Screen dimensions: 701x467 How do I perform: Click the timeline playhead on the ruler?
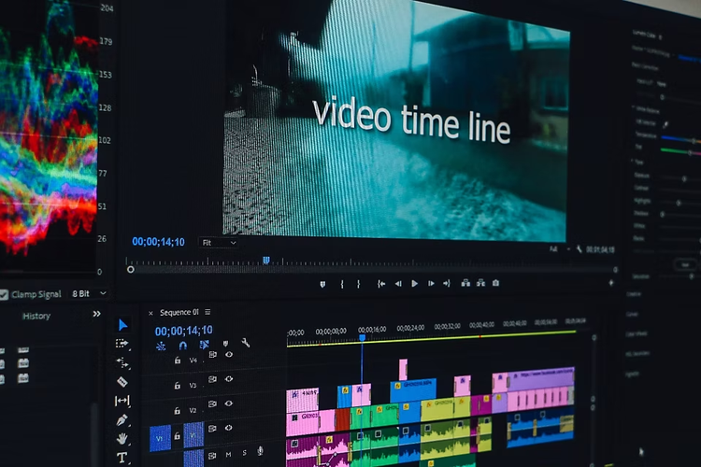coord(362,337)
